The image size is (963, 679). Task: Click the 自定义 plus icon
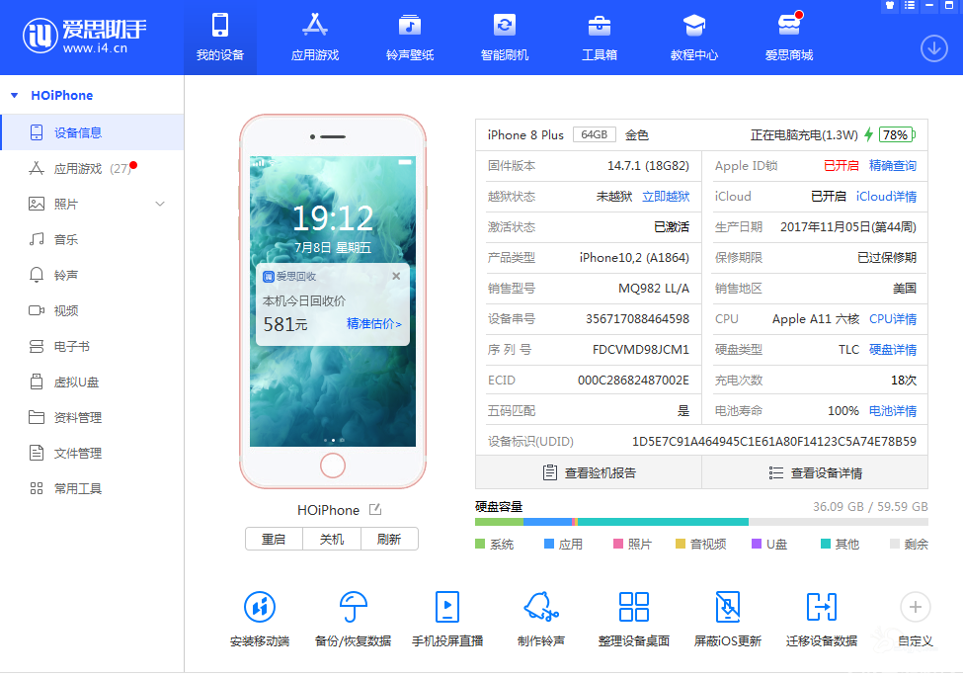pyautogui.click(x=915, y=607)
